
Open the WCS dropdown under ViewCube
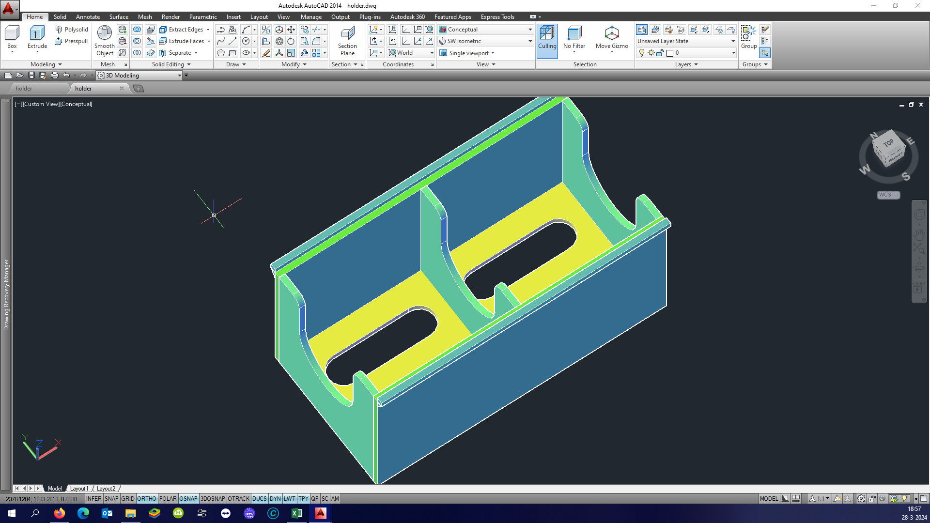tap(888, 195)
